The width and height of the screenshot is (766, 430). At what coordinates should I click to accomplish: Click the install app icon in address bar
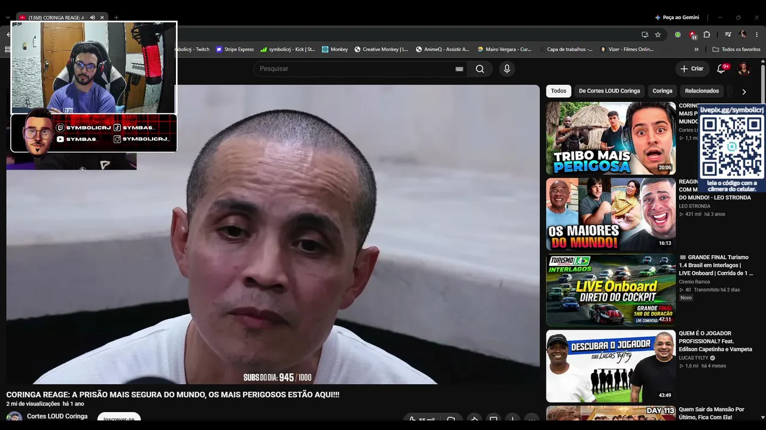click(x=645, y=35)
